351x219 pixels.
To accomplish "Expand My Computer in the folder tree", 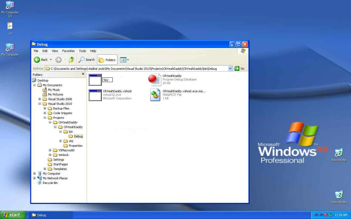I will [x=34, y=174].
